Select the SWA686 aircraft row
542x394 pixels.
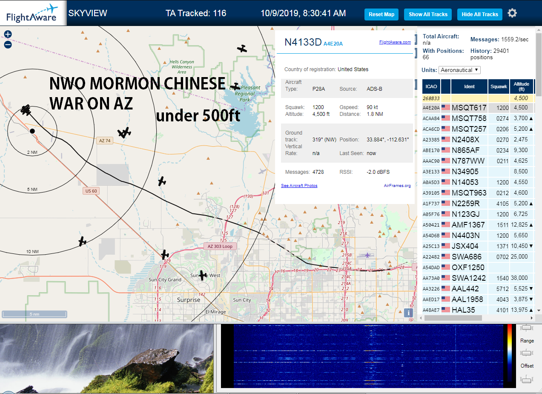pyautogui.click(x=478, y=257)
